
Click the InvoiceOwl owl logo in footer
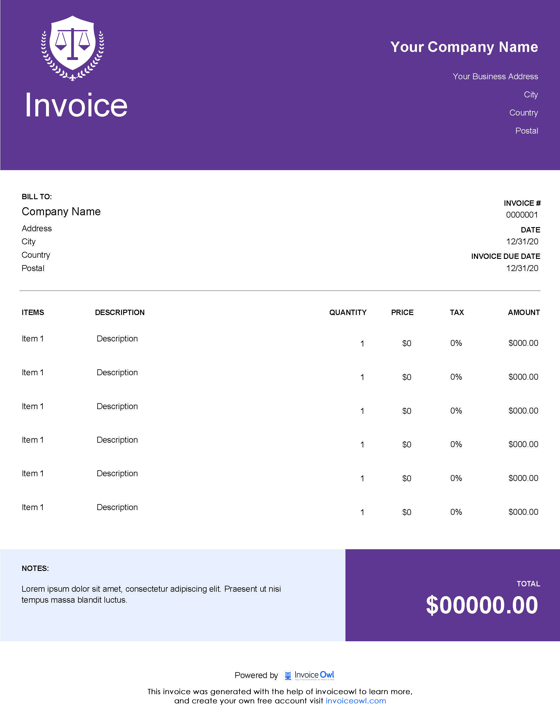pos(288,675)
